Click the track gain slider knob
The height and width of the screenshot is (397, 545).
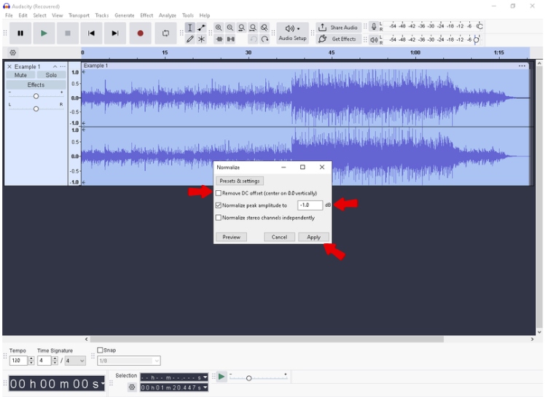(x=36, y=96)
